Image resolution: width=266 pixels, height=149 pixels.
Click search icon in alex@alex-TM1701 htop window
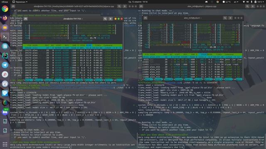click(x=105, y=19)
